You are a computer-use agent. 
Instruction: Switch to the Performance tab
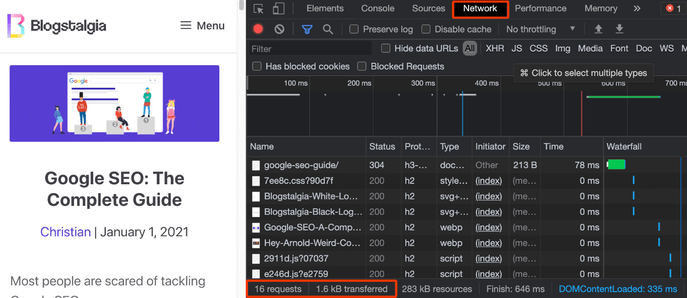click(541, 8)
